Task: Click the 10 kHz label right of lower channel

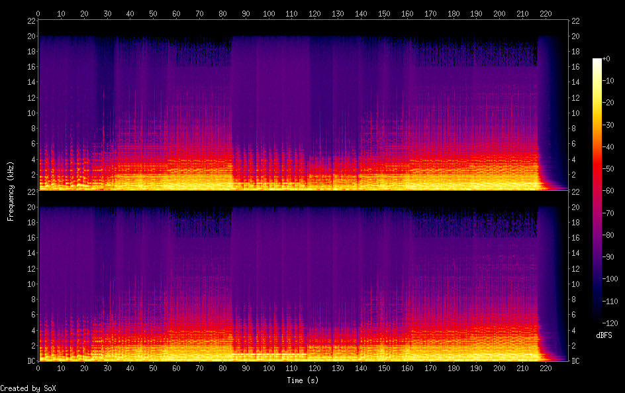Action: pos(576,284)
